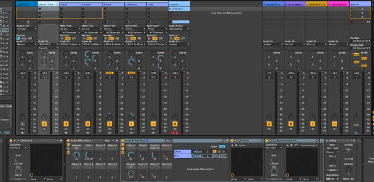Show macro controls on first Audio Effect Rack
The image size is (374, 182).
point(68,145)
